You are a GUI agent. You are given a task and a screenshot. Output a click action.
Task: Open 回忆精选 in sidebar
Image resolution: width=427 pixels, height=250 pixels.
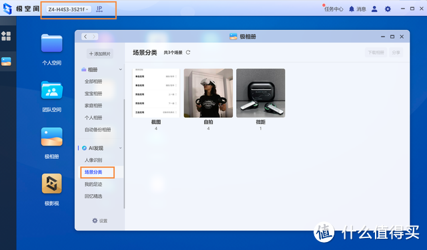pos(93,196)
